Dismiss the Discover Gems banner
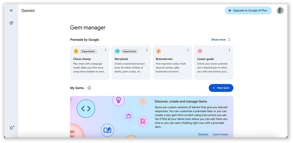The height and width of the screenshot is (143, 293). coord(203,134)
